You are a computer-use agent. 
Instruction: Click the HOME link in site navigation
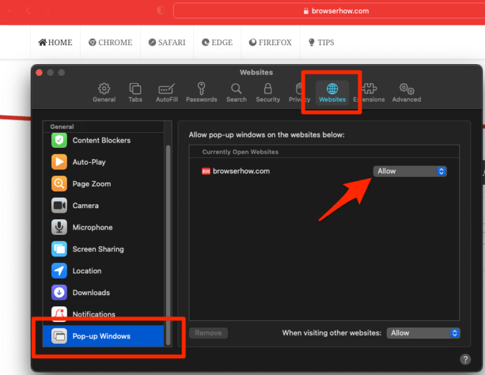coord(55,43)
